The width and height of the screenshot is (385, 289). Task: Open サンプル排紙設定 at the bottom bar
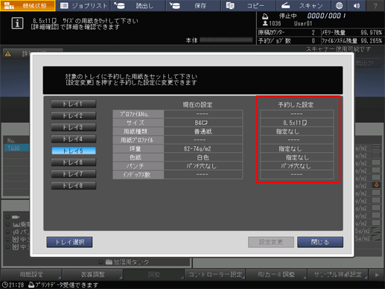point(337,275)
